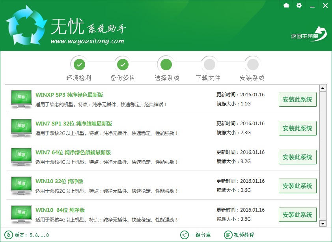Click 版本: 5.8.1.0 text
The image size is (332, 242).
coord(32,235)
